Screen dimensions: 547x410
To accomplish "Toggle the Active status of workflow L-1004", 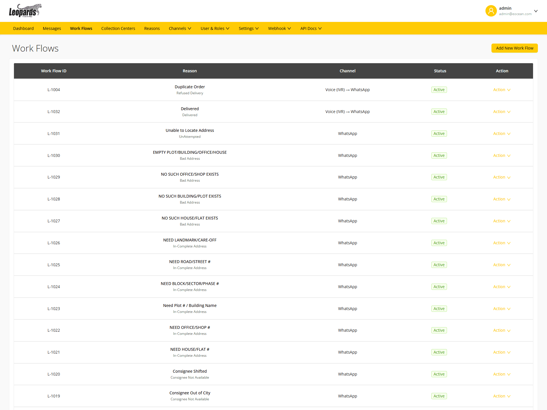I will 439,89.
